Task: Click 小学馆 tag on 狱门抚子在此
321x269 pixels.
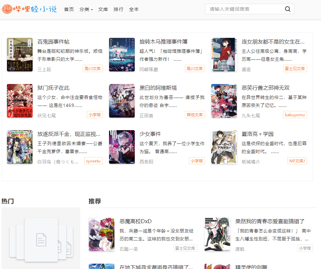Action: tap(94, 115)
